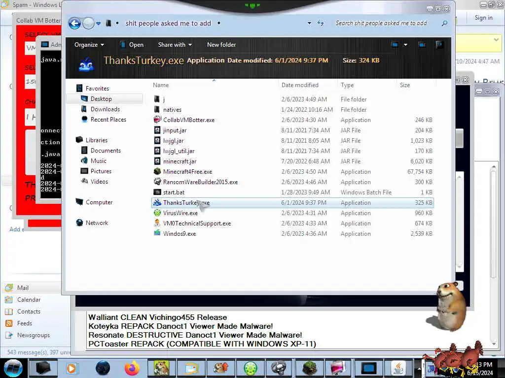Open the Organize menu

point(89,45)
